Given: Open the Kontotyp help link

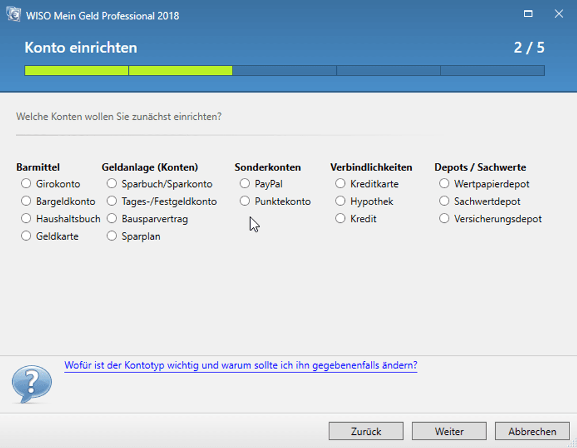Looking at the screenshot, I should click(241, 365).
